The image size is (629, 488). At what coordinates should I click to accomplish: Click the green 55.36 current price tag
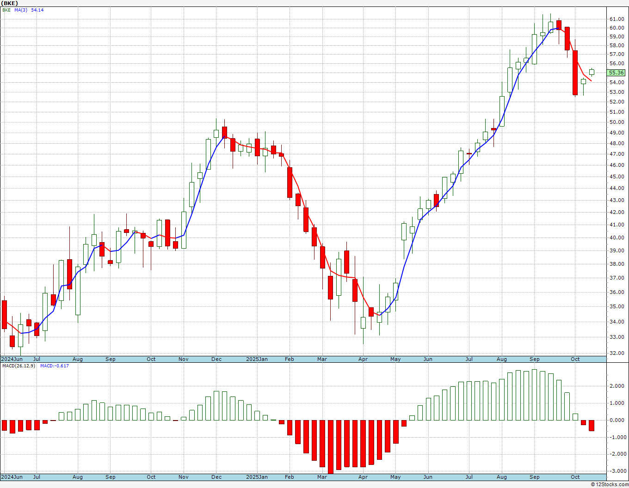(617, 73)
